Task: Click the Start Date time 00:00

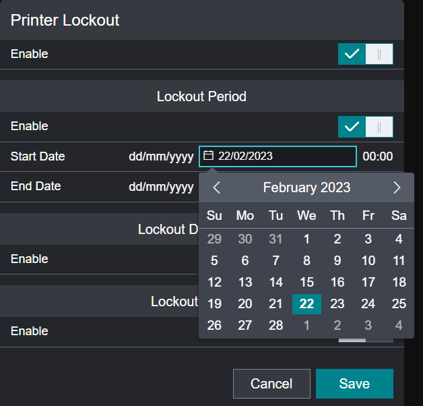Action: [x=377, y=156]
